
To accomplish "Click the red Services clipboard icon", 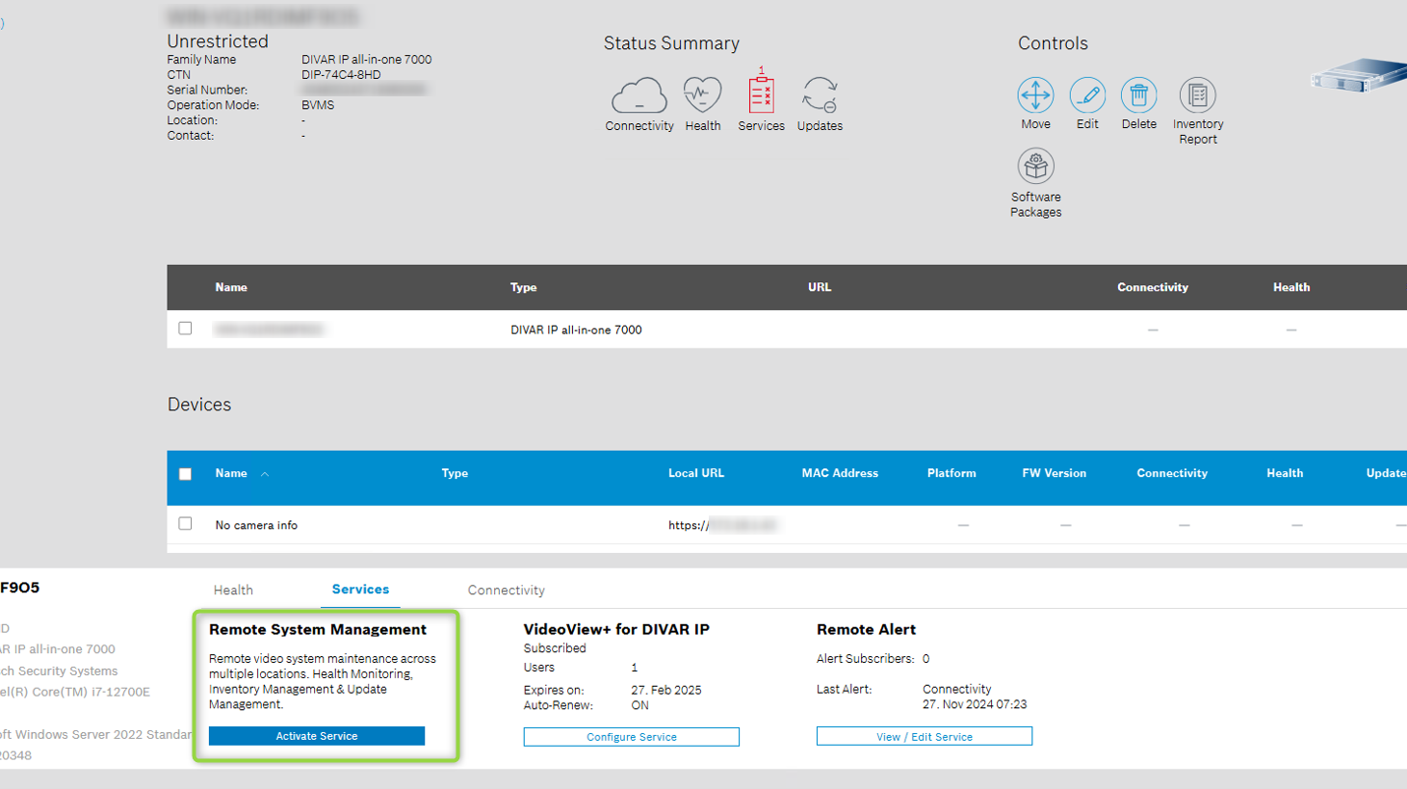I will (x=761, y=95).
